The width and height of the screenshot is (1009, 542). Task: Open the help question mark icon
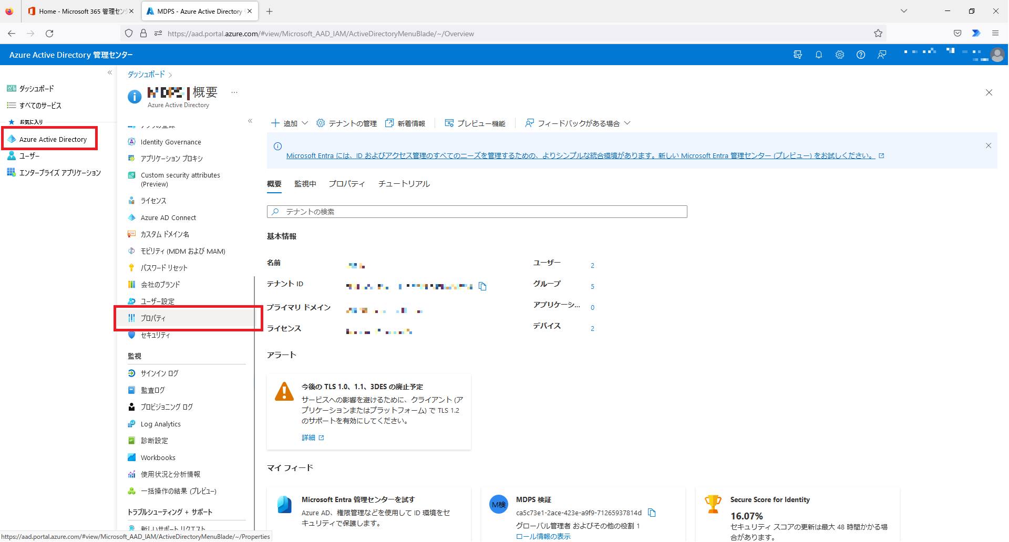[860, 55]
